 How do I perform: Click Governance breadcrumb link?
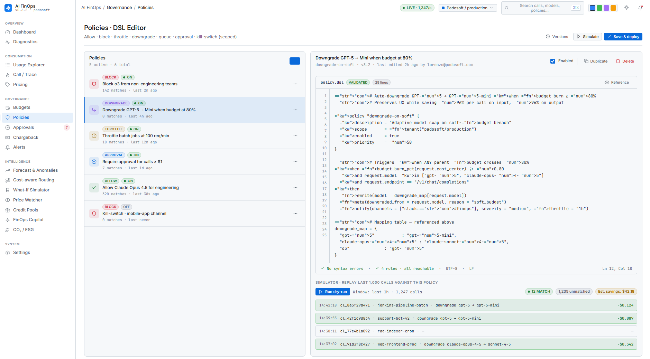click(119, 8)
